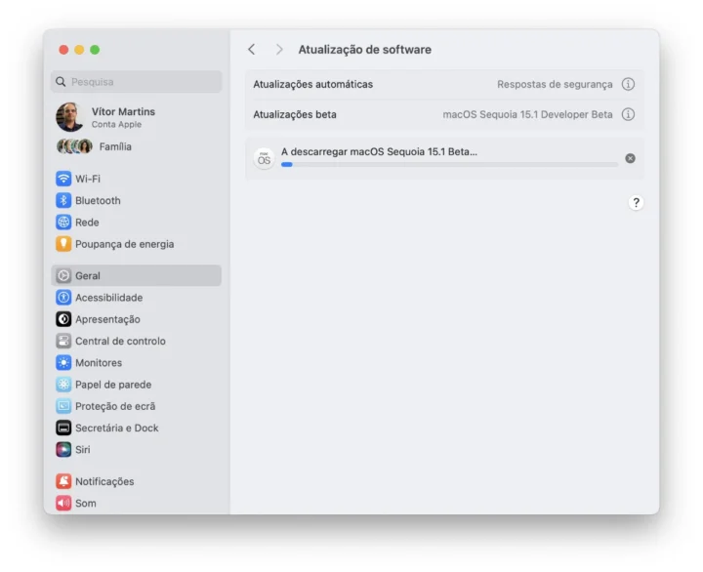Open Vítor Martins Apple account

[137, 117]
